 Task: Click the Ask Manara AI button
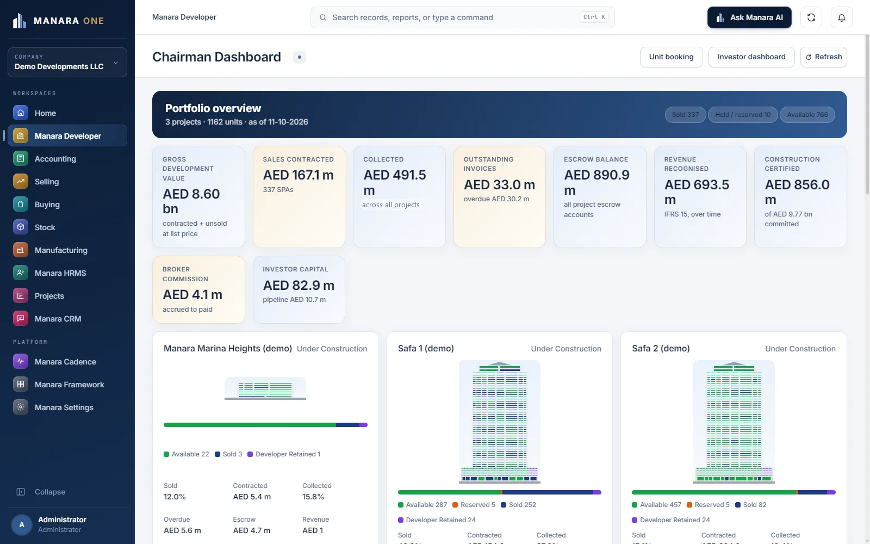749,17
